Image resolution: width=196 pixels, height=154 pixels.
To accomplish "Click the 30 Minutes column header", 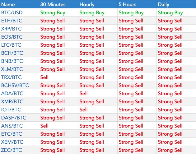I will pyautogui.click(x=53, y=5).
